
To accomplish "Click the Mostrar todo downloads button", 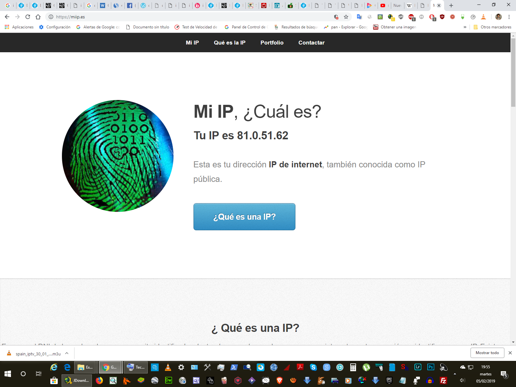I will (x=487, y=353).
